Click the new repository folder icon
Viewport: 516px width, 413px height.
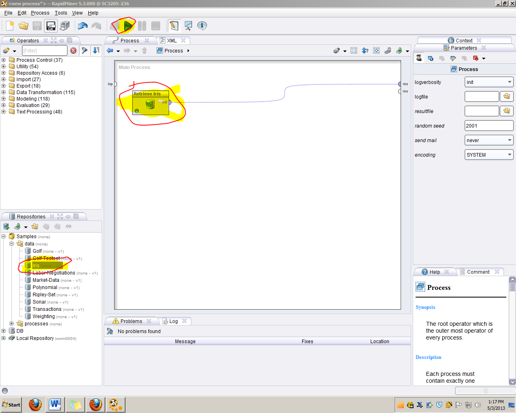coord(35,226)
